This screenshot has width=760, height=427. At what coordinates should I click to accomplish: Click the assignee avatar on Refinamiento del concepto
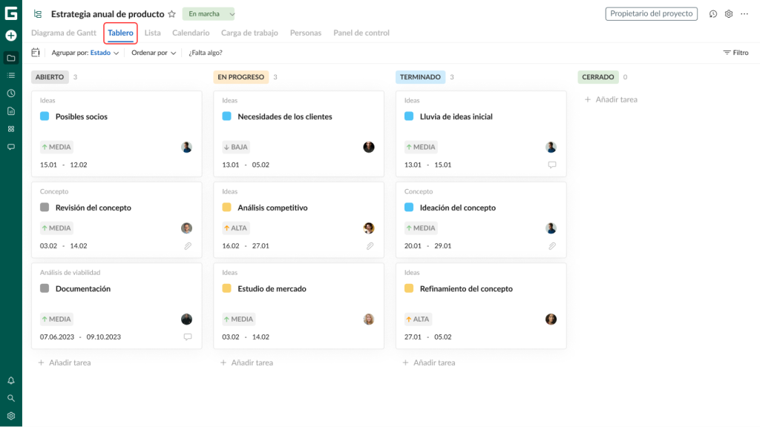point(551,319)
